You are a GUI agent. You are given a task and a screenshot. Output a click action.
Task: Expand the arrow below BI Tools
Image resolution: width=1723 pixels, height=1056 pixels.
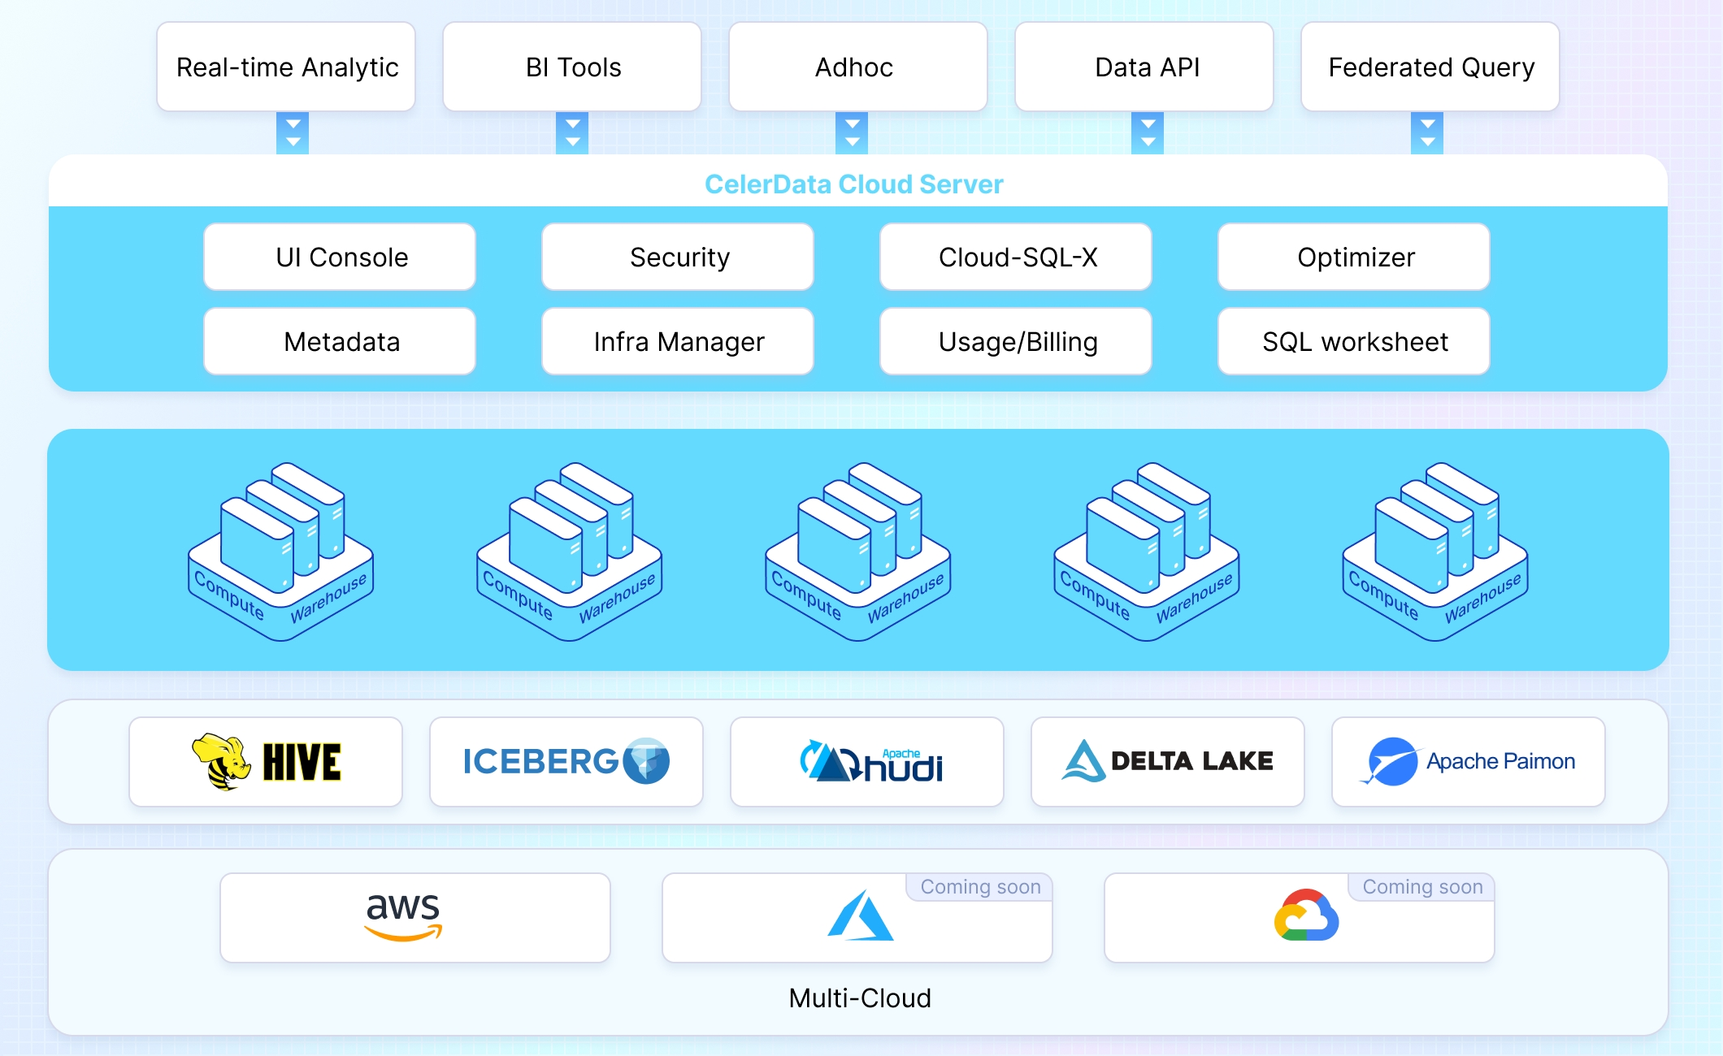coord(574,132)
